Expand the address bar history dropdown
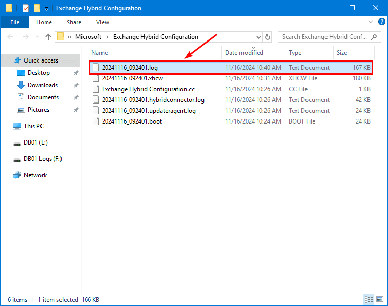Viewport: 388px width, 306px height. (259, 37)
